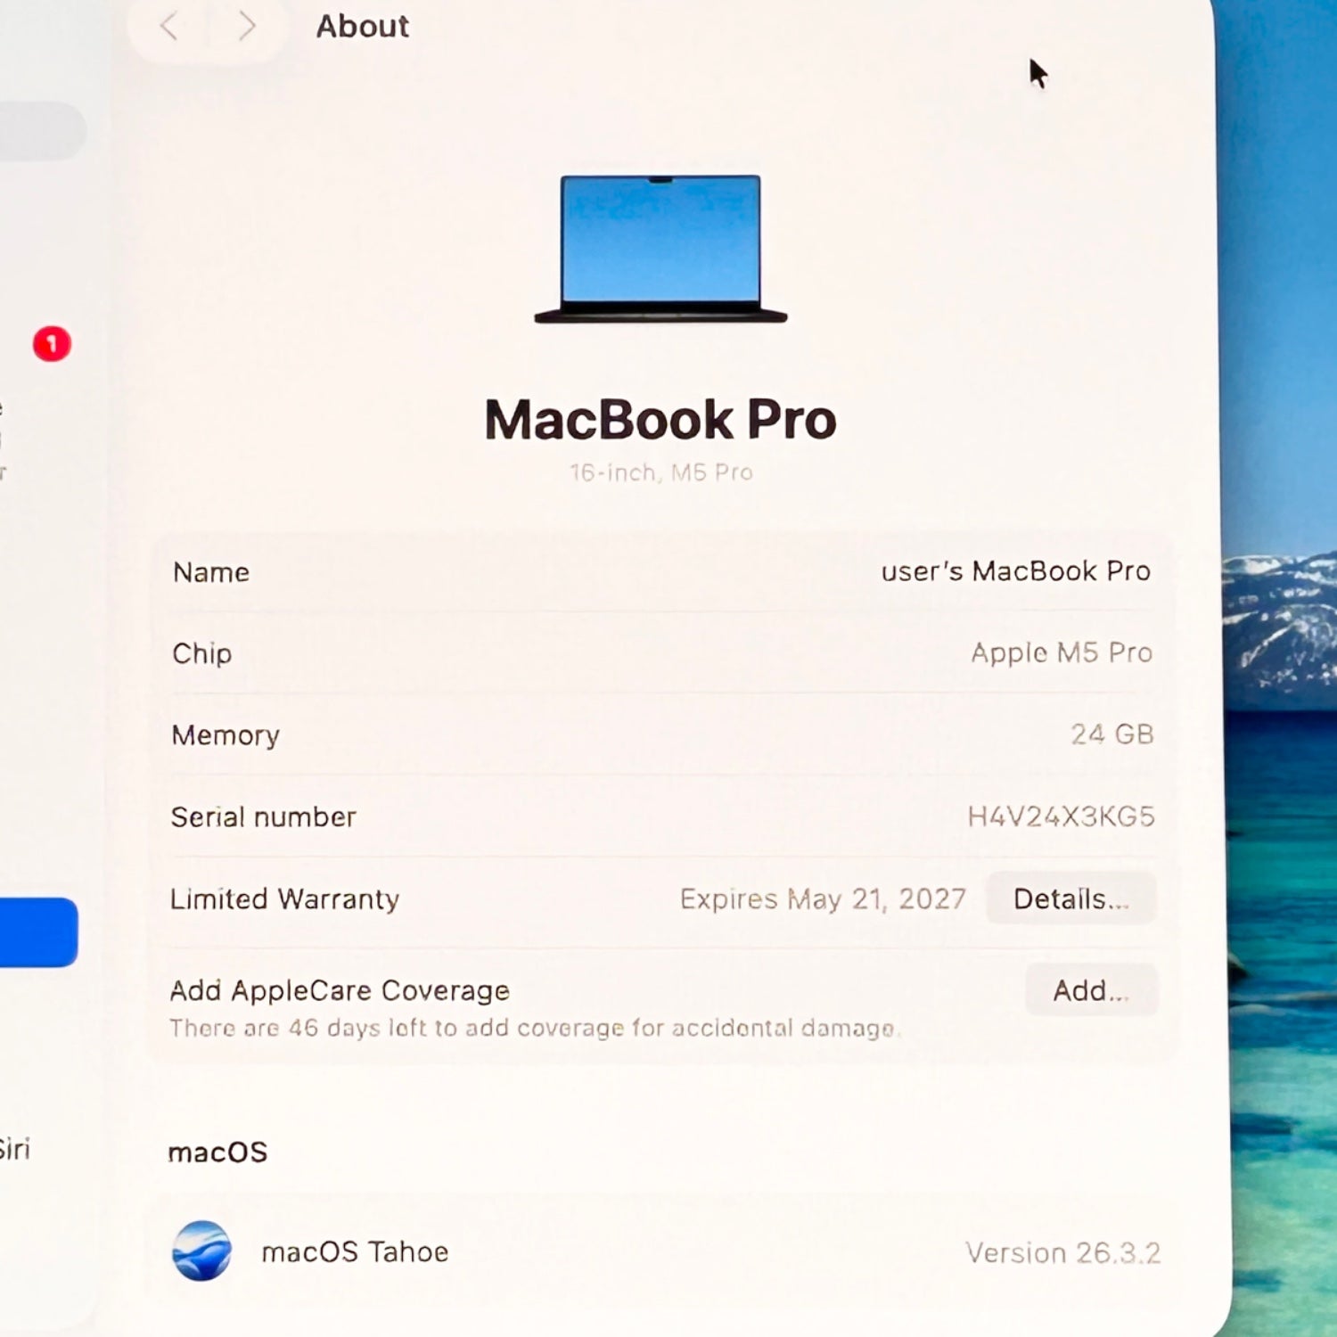1337x1337 pixels.
Task: Click the "16-inch, M5 Pro" subtitle
Action: pos(661,472)
